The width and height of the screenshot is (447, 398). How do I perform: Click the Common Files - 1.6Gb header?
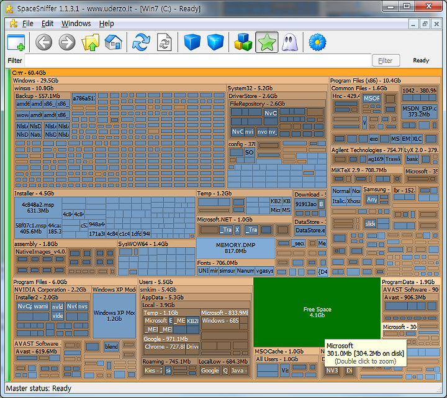coord(364,88)
